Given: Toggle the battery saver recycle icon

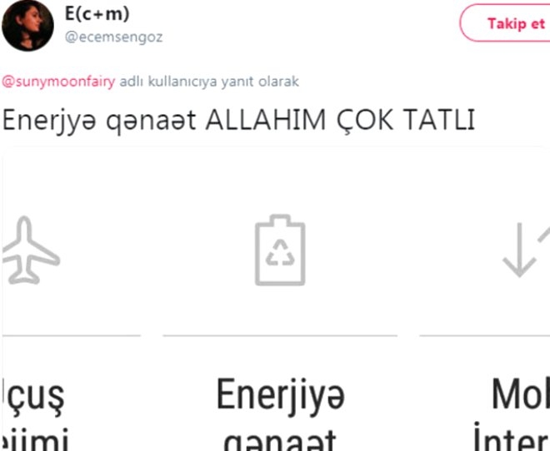Looking at the screenshot, I should (x=280, y=250).
